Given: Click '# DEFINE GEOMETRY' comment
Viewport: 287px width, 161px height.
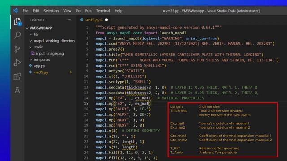Looking at the screenshot, I should click(x=141, y=131).
